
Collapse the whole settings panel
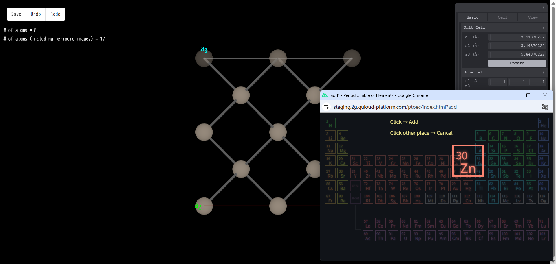click(x=542, y=8)
